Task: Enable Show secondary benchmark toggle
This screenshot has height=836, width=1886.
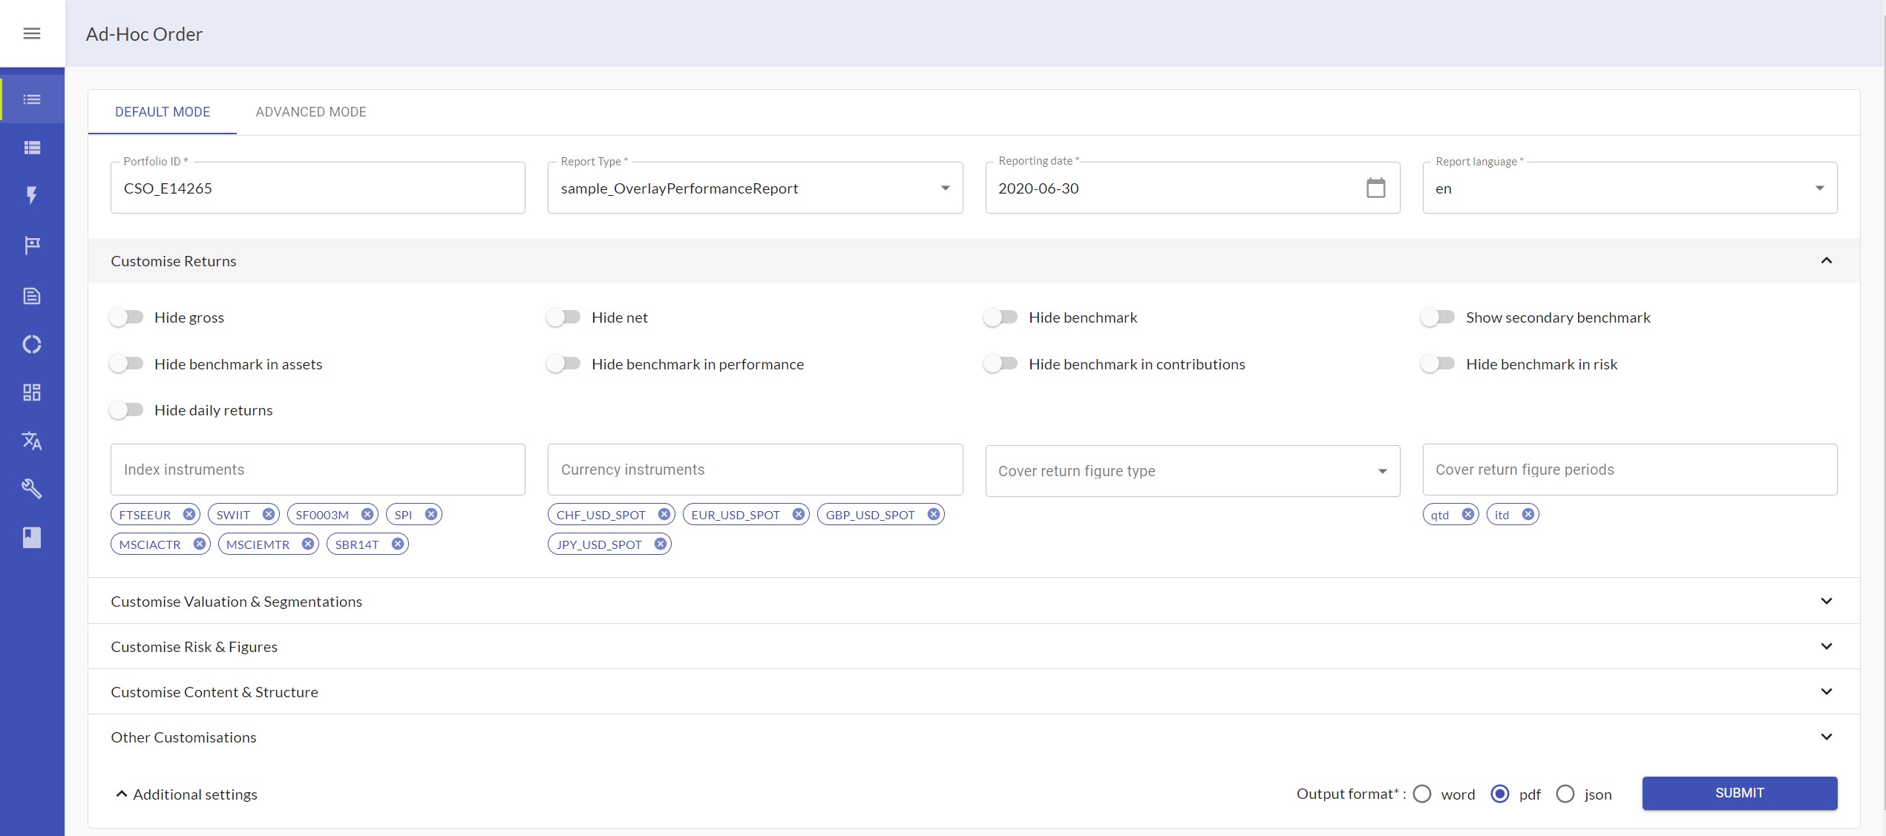Action: 1438,317
